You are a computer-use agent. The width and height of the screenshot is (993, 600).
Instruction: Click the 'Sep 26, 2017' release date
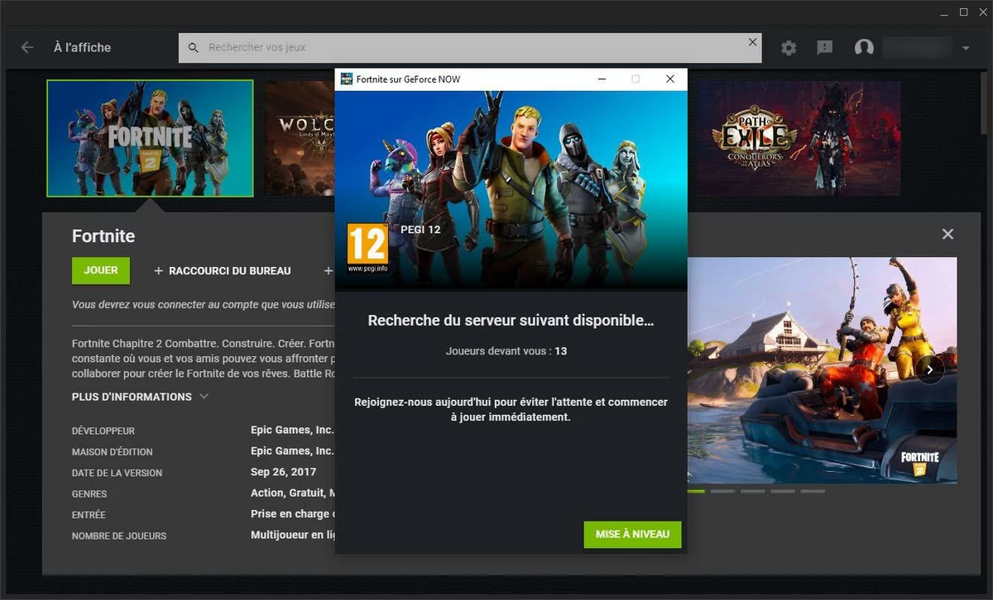tap(283, 473)
